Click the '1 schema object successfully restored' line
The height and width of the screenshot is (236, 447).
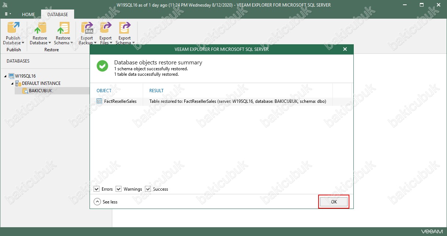click(151, 69)
